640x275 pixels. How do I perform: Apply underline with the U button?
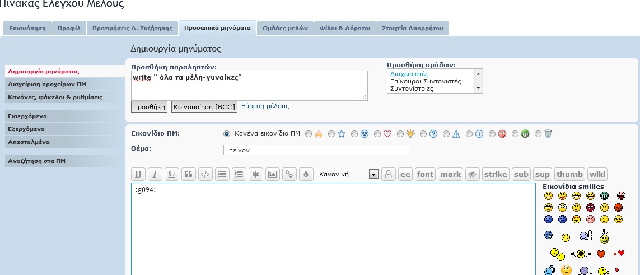[172, 174]
